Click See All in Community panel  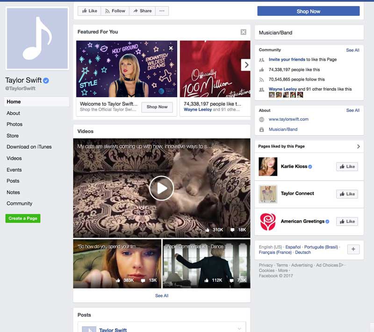click(352, 50)
